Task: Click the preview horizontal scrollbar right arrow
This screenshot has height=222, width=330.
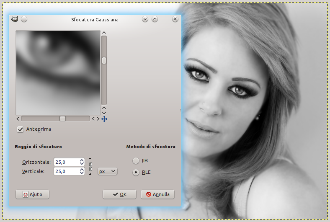Action: (x=98, y=119)
